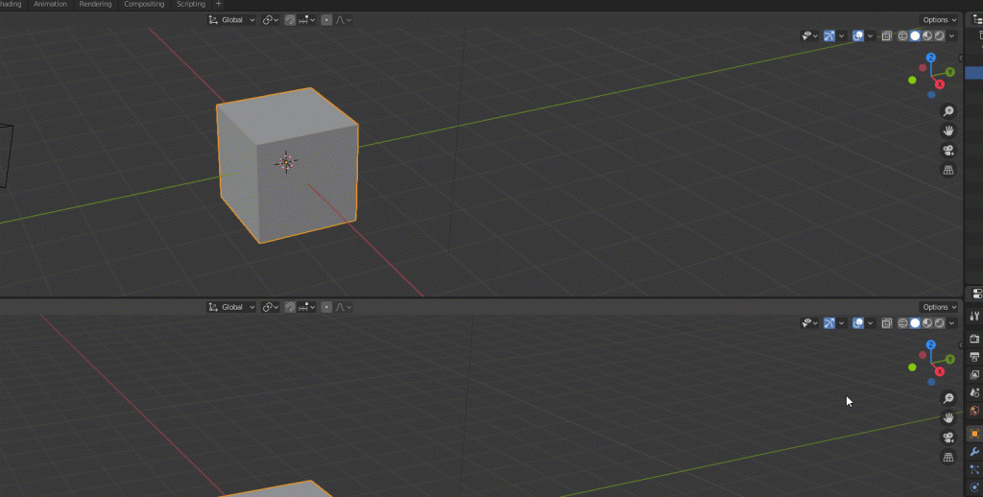Open the Render properties tab icon
Image resolution: width=983 pixels, height=497 pixels.
coord(975,339)
